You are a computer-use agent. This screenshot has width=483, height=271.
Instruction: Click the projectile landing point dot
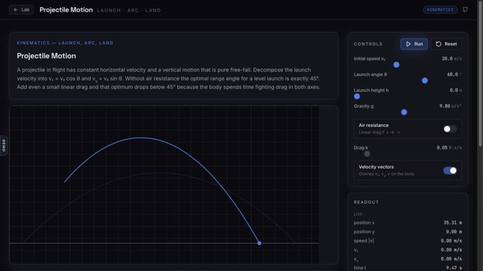(260, 243)
